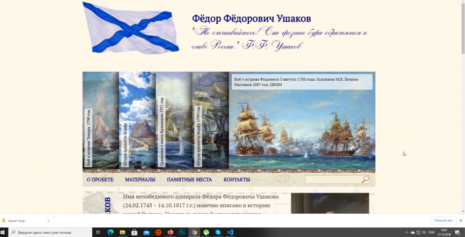Open Microsoft Store from the taskbar
The image size is (465, 237).
tap(134, 232)
